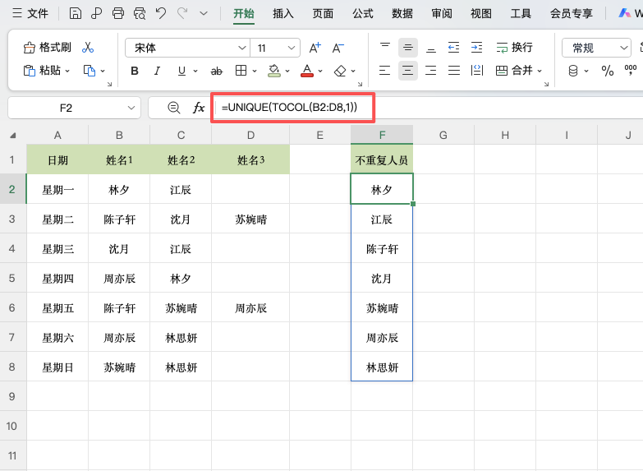
Task: Select row 5 header
Action: coord(11,278)
